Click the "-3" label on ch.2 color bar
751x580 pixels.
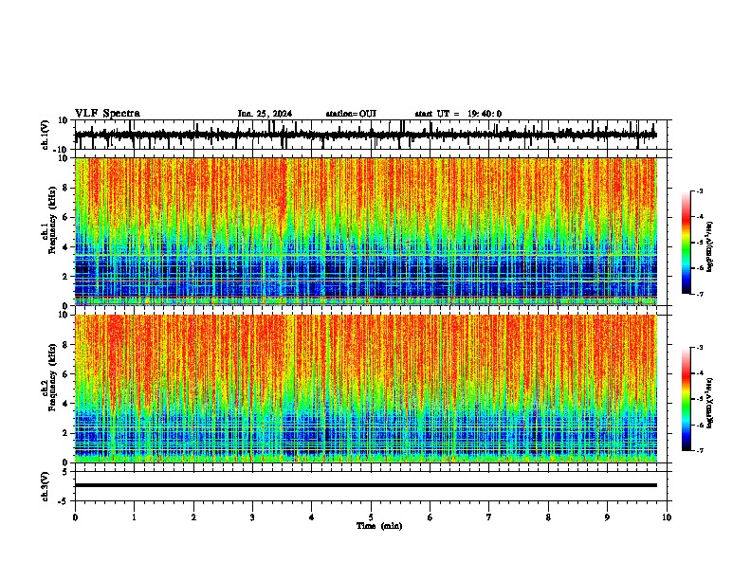click(700, 348)
